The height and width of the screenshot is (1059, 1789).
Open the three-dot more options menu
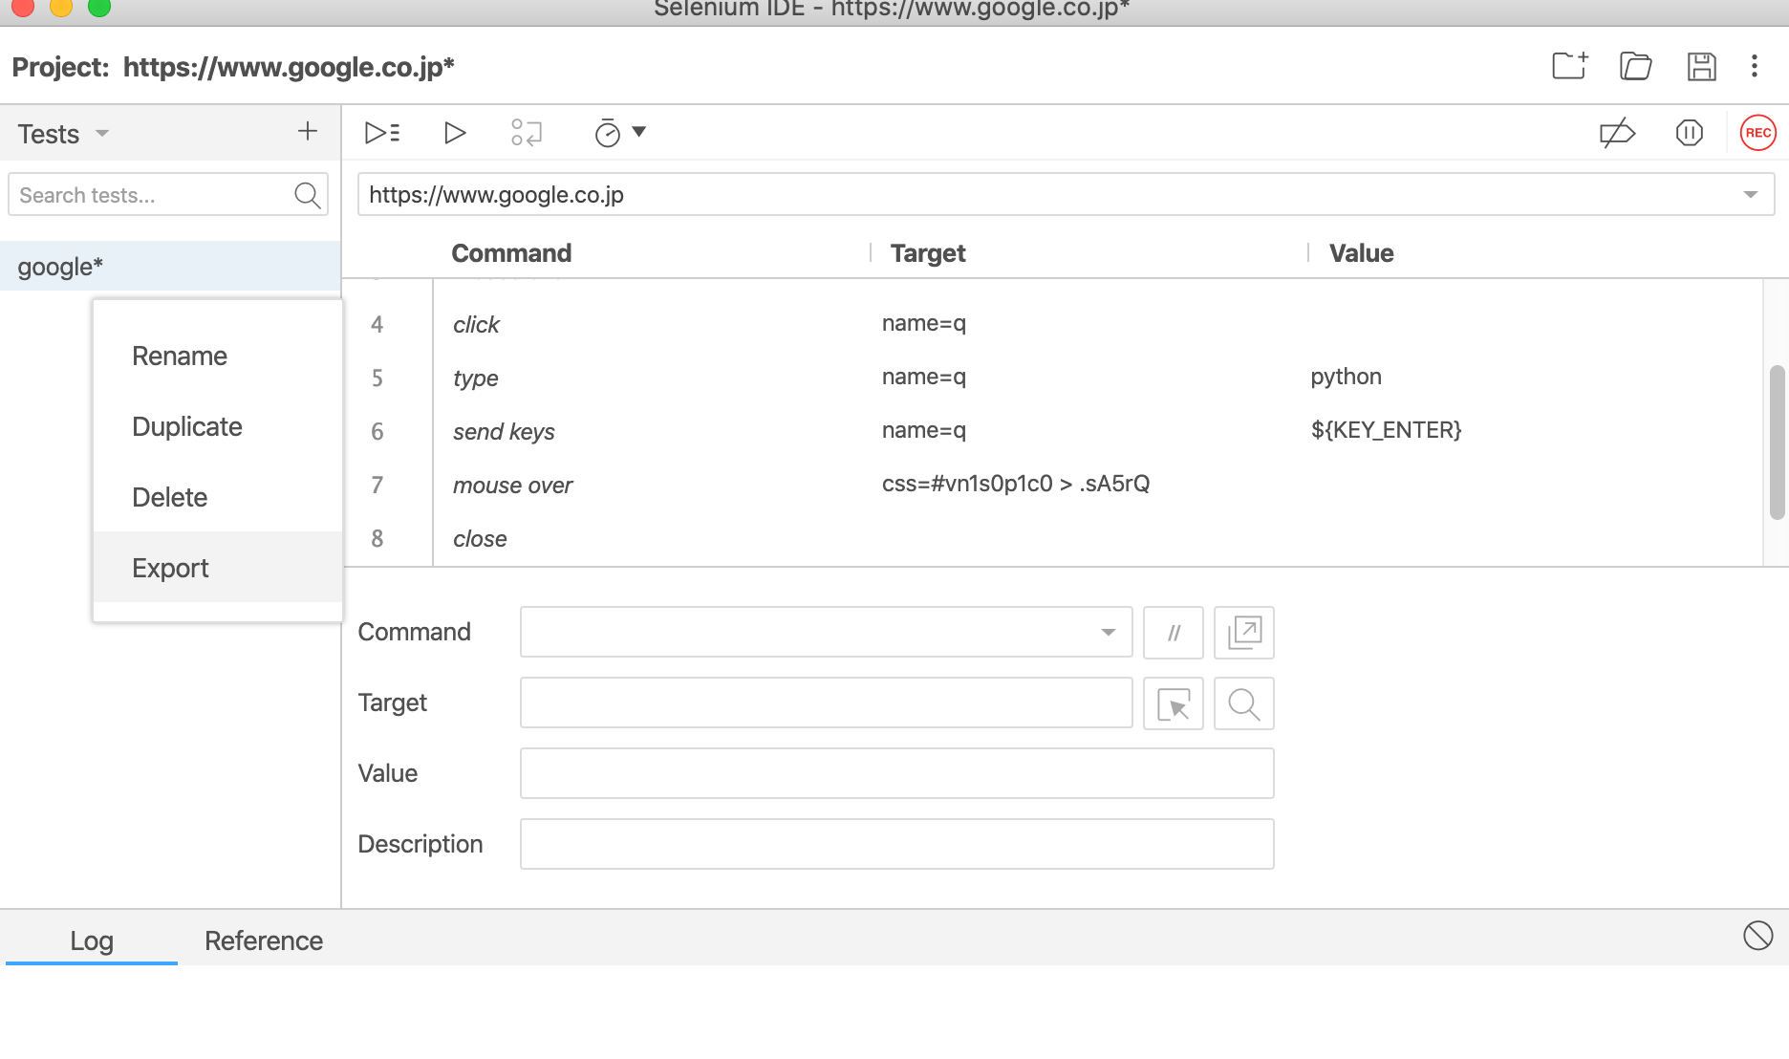click(x=1755, y=66)
